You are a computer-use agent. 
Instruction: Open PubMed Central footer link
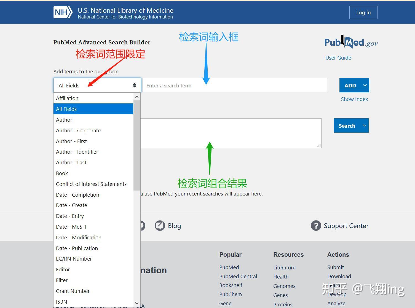coord(238,276)
